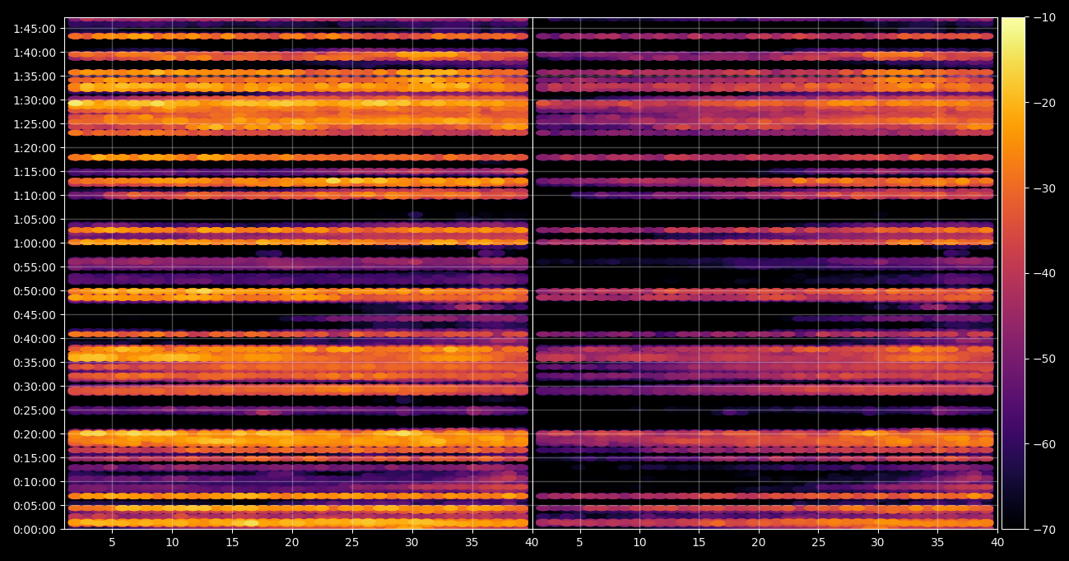Click the inferno colorbar gradient strip
1069x561 pixels.
click(x=1013, y=273)
